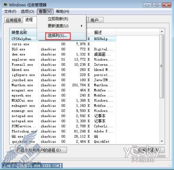Click the QuickSet description cell

(x=102, y=141)
